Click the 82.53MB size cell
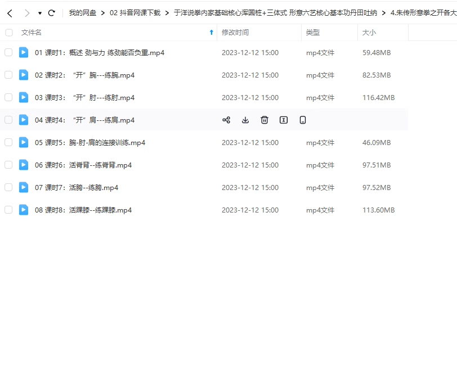Image resolution: width=457 pixels, height=366 pixels. pos(377,75)
